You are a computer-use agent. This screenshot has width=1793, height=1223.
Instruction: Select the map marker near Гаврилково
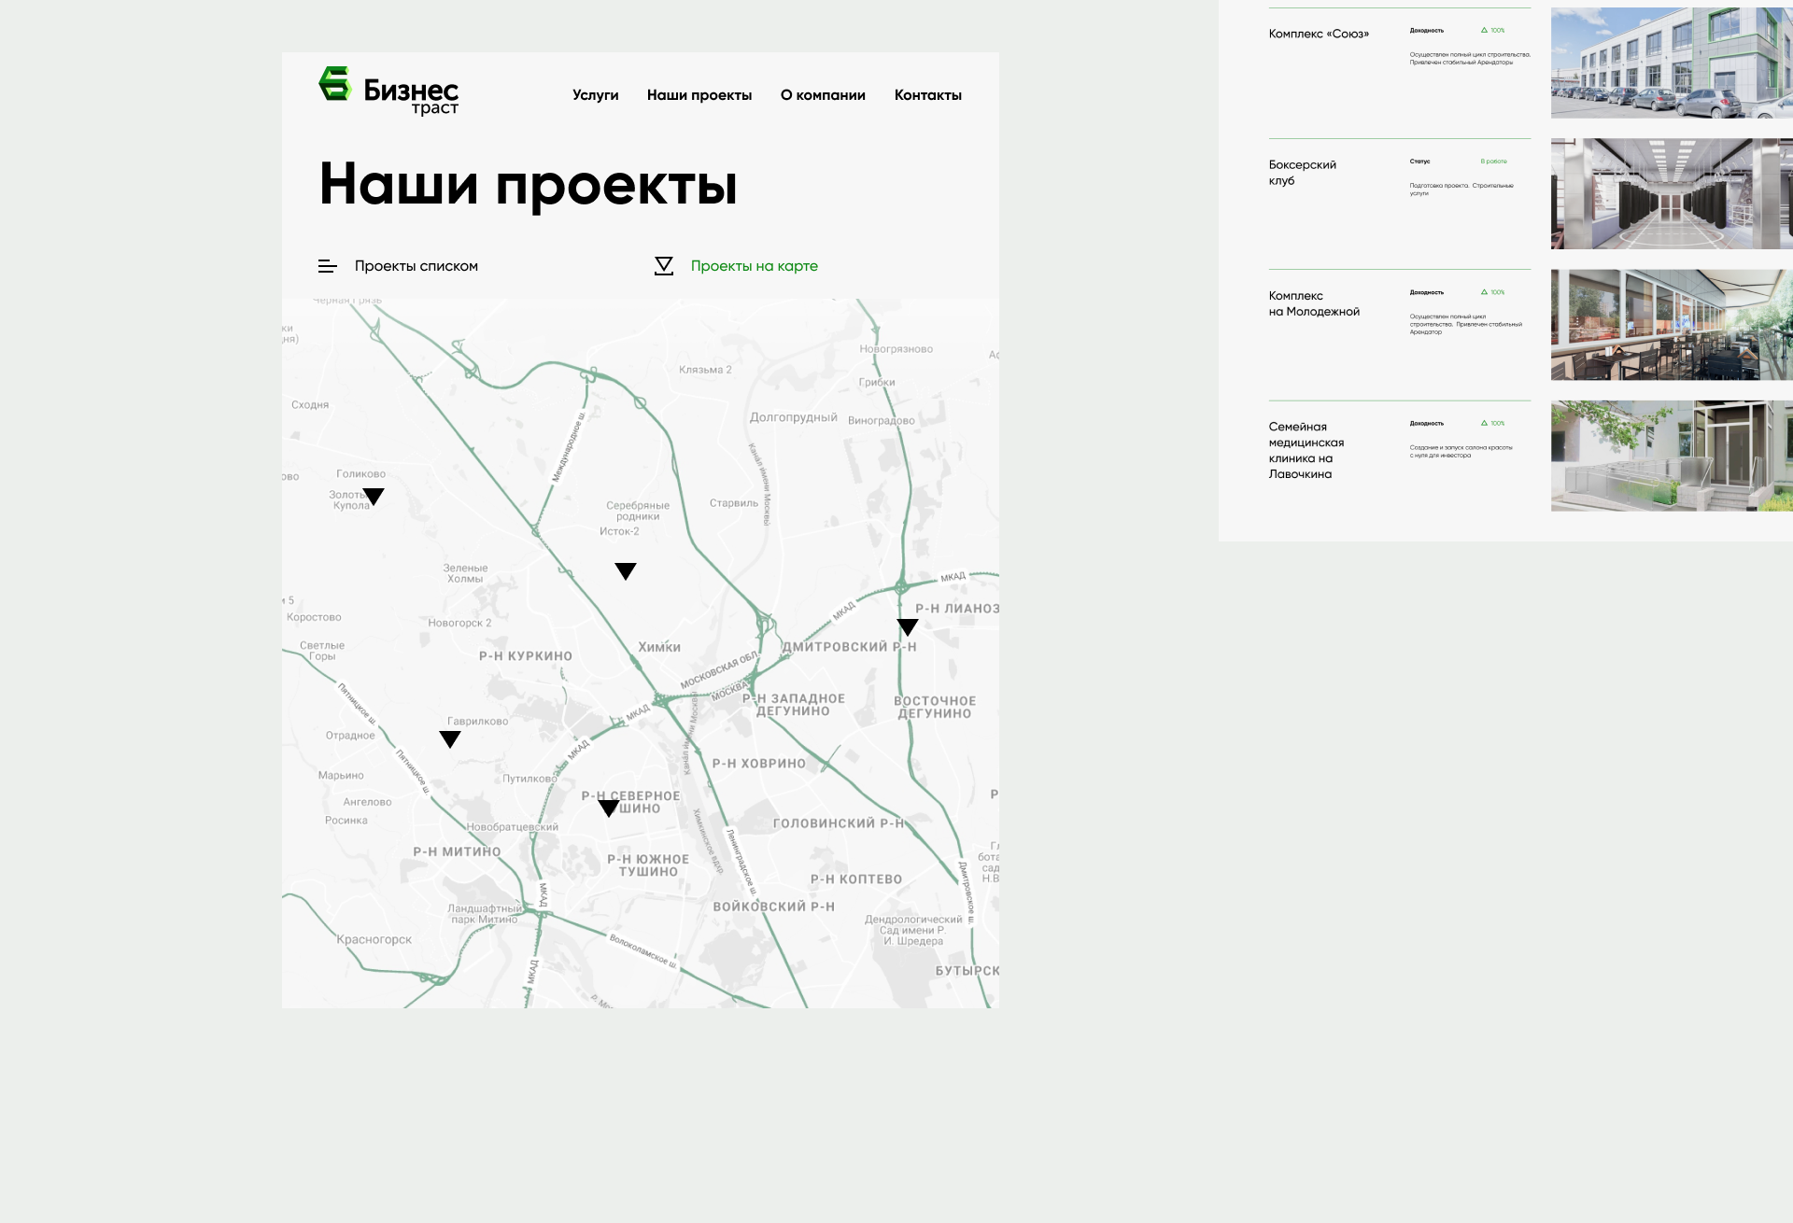[450, 738]
